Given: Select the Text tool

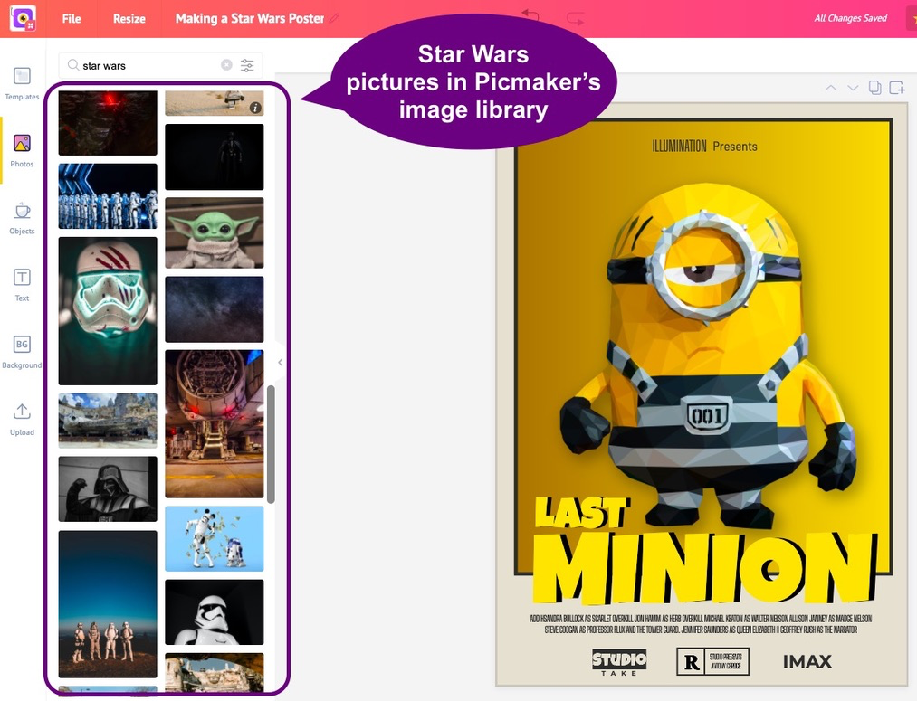Looking at the screenshot, I should click(22, 285).
